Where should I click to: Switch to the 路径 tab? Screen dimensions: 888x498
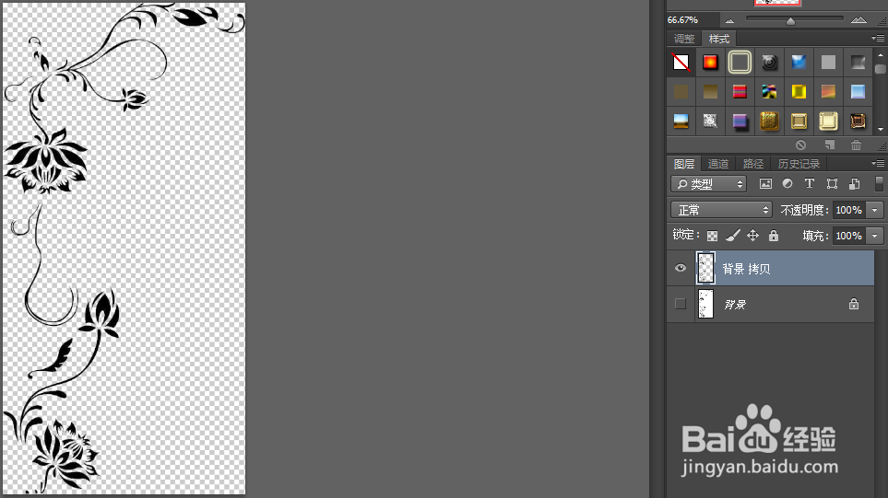pos(753,164)
